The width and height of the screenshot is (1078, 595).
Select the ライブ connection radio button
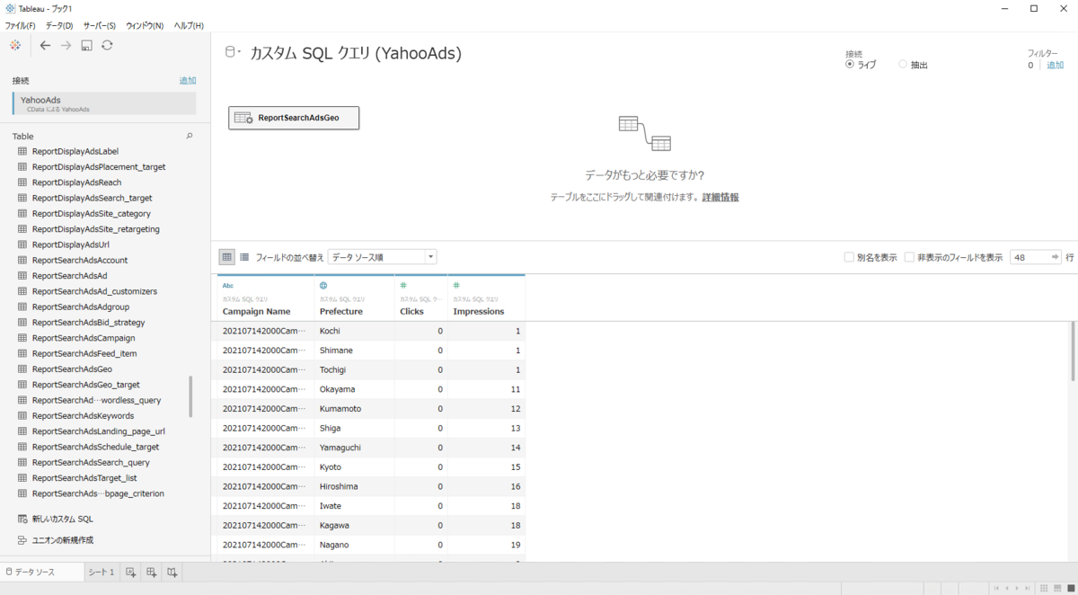pyautogui.click(x=850, y=65)
